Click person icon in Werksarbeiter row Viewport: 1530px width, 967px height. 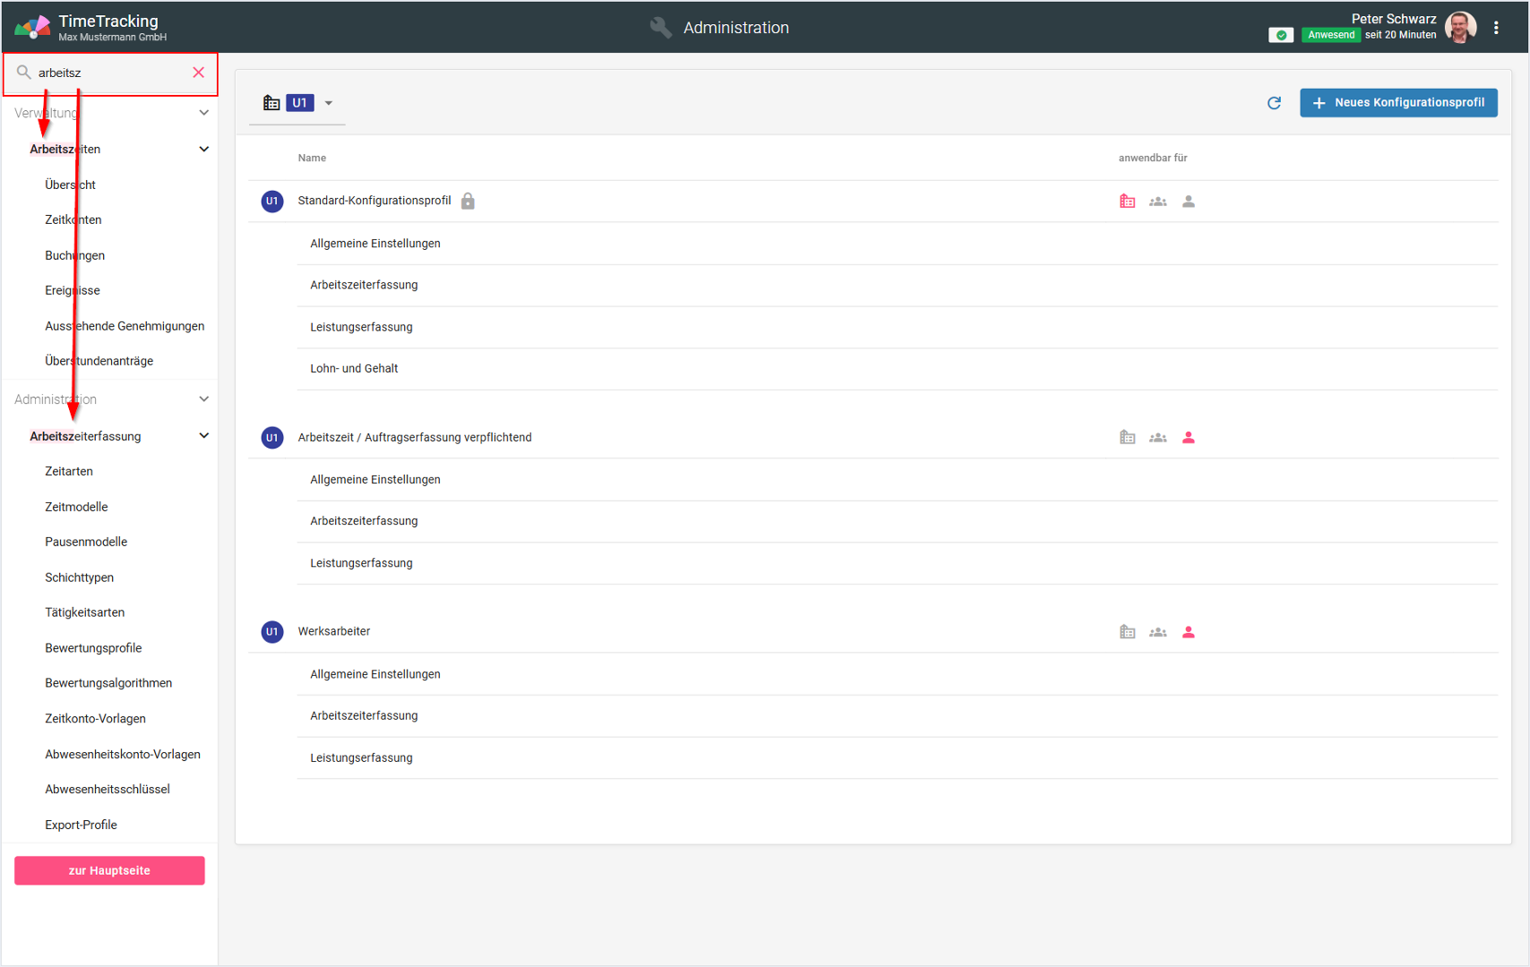[1188, 632]
